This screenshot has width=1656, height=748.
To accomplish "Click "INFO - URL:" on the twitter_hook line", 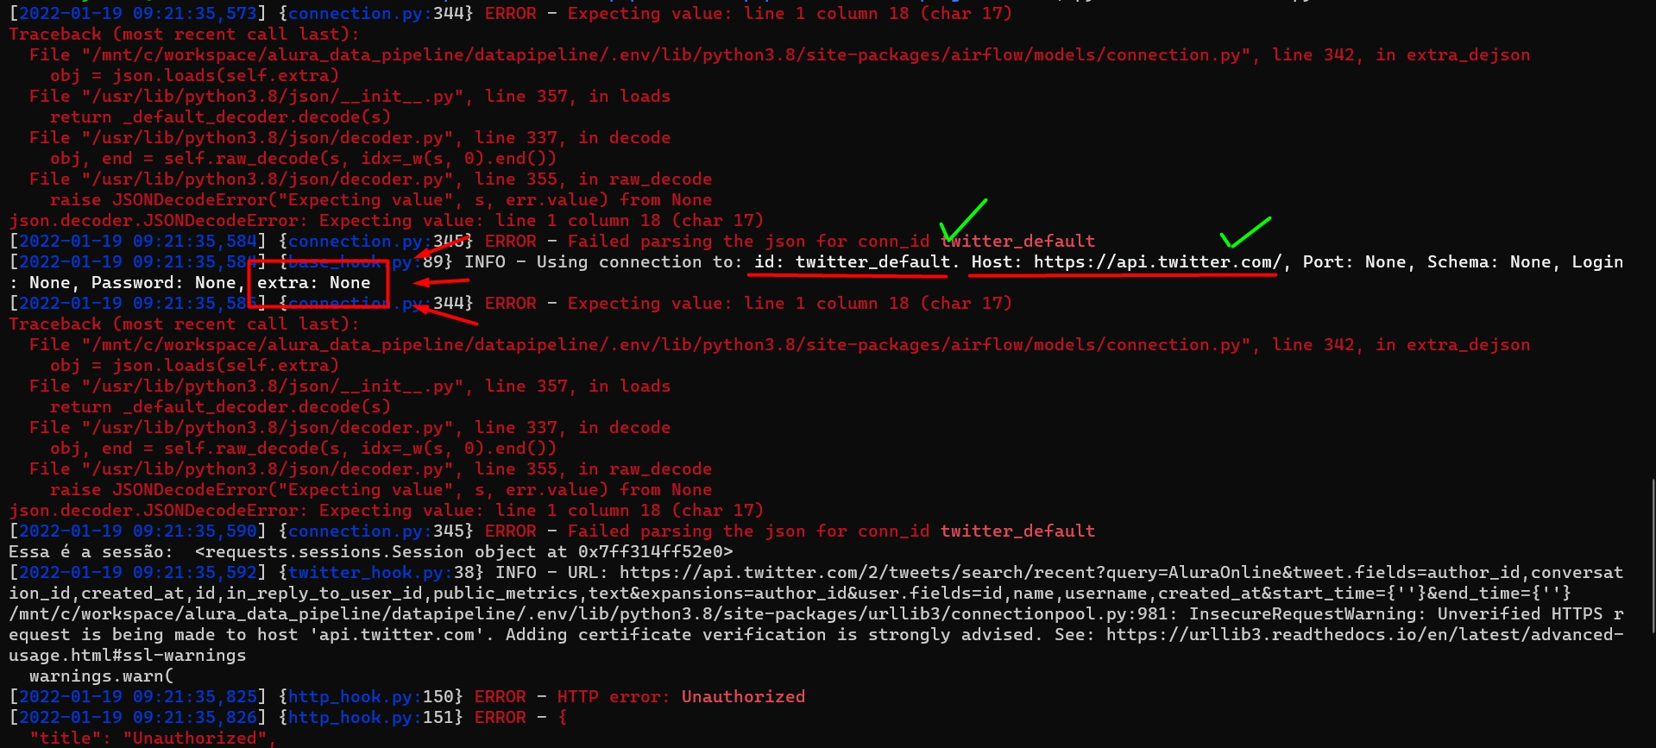I will pyautogui.click(x=552, y=572).
